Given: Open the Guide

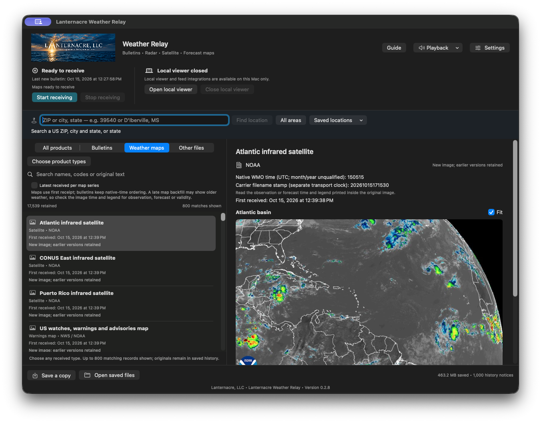Looking at the screenshot, I should [394, 48].
